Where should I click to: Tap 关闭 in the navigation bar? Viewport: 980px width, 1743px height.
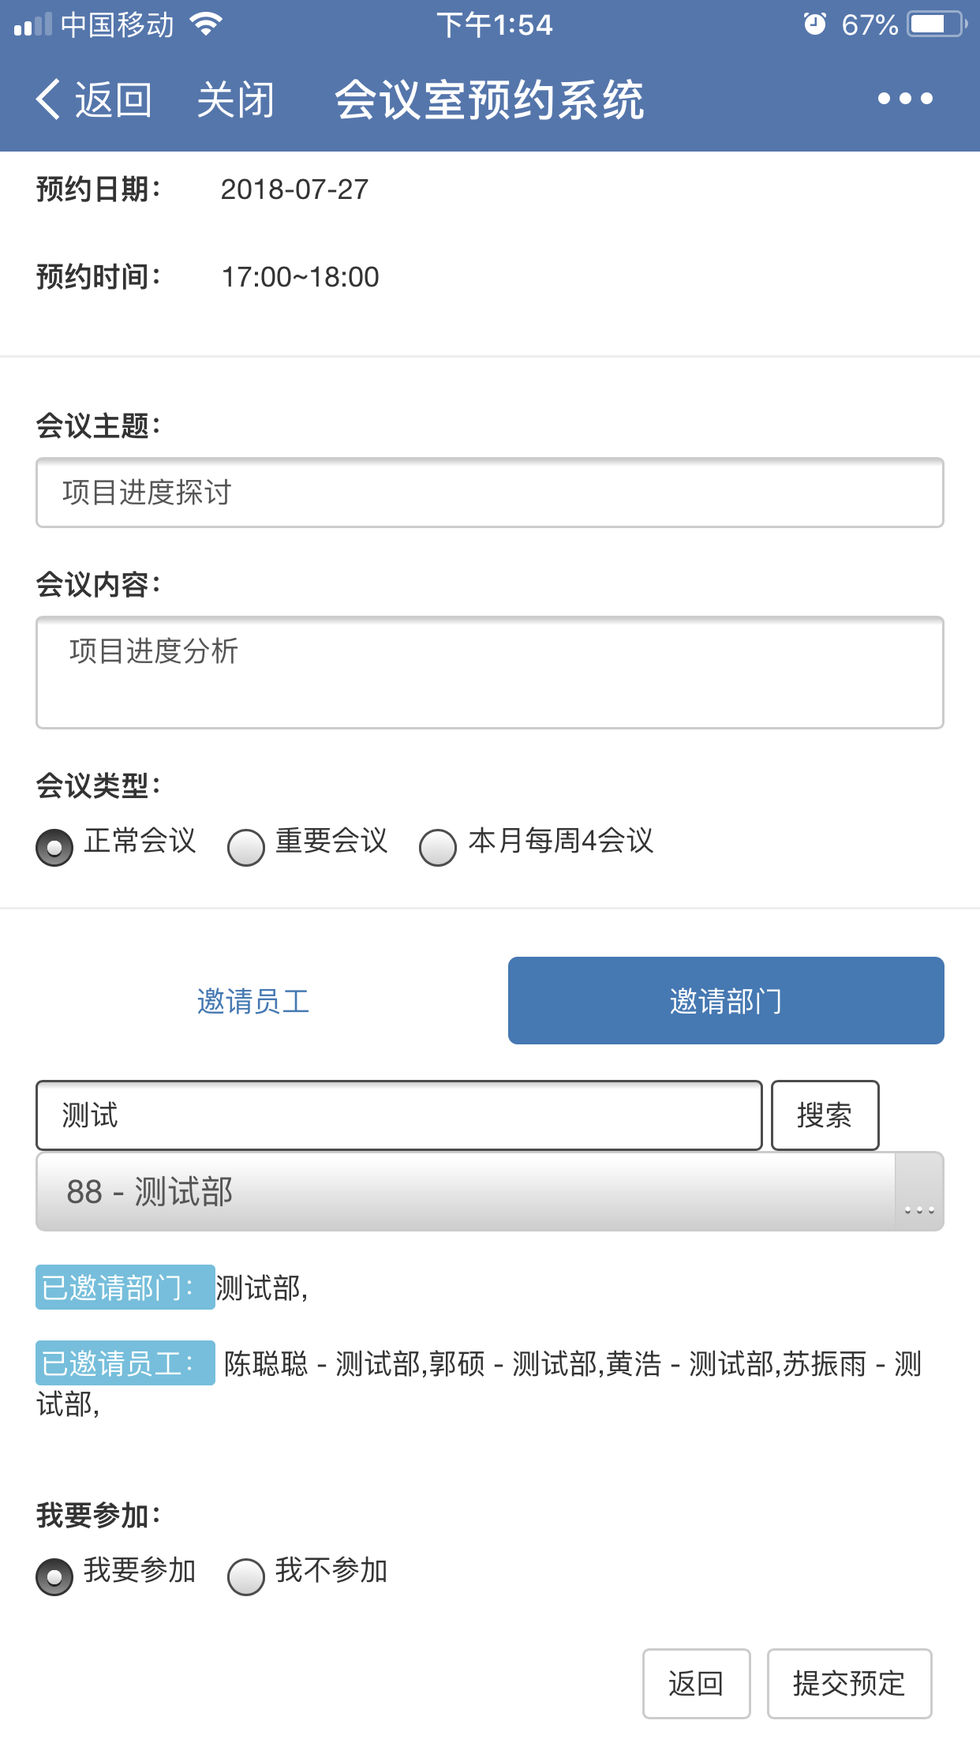tap(235, 100)
